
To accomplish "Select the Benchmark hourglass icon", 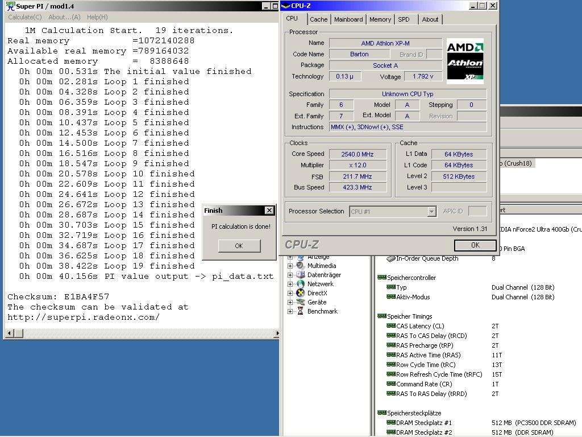I will [300, 311].
